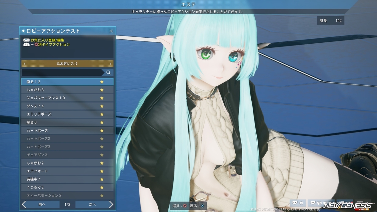Play the Voパフォーマンス10 action
This screenshot has width=377, height=212.
pos(67,98)
